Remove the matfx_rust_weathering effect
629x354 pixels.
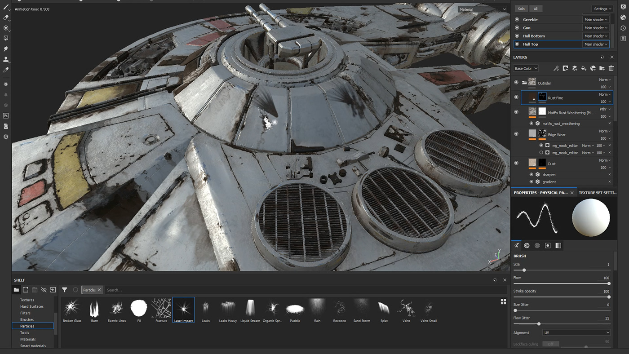click(610, 123)
